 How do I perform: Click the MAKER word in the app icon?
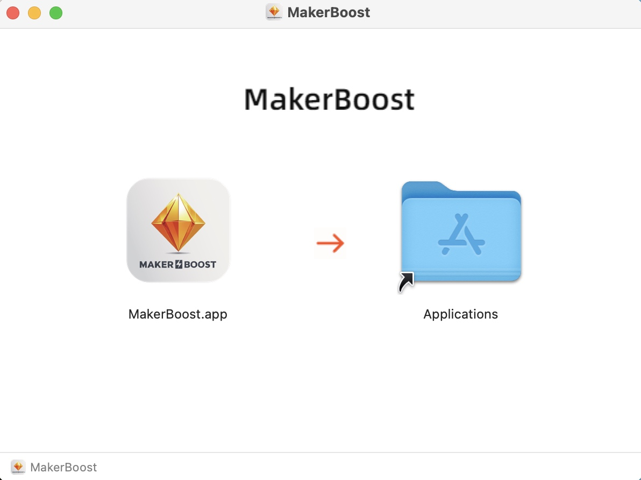pyautogui.click(x=154, y=264)
